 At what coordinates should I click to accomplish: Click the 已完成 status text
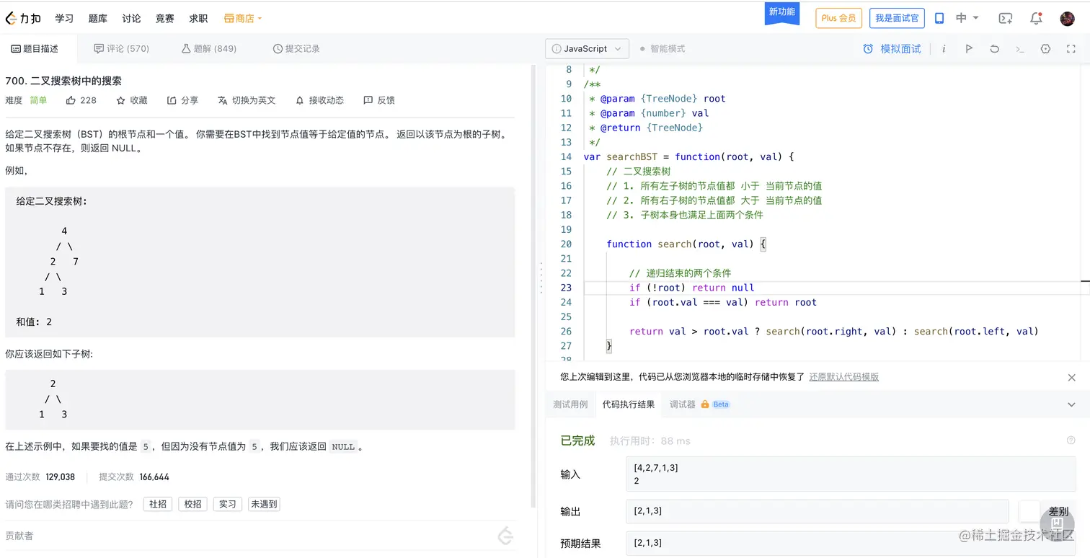click(x=577, y=440)
